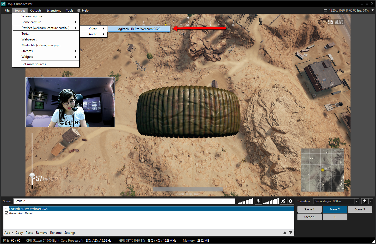The image size is (376, 244).
Task: Switch to Scene 2
Action: click(x=335, y=209)
